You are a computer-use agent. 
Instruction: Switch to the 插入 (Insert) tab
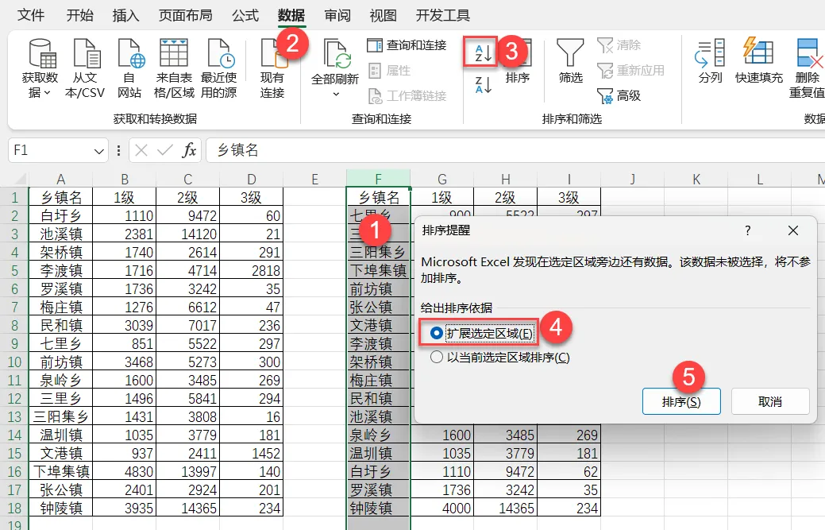pos(125,15)
